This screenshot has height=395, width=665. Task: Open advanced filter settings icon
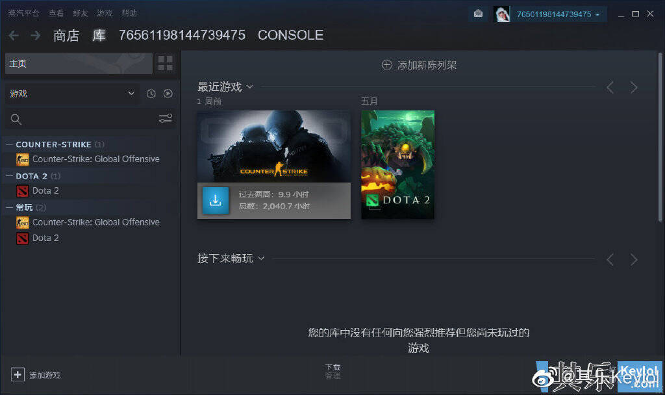[x=166, y=118]
